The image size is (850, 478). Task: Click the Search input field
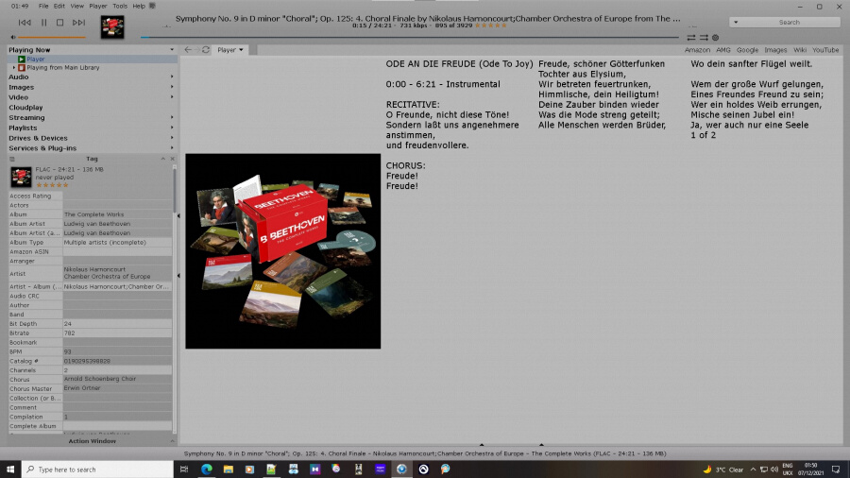coord(790,23)
